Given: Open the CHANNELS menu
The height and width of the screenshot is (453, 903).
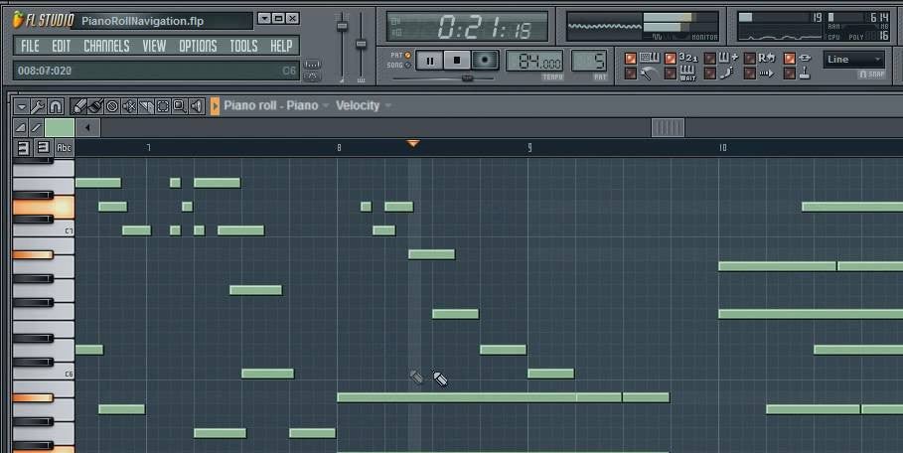Looking at the screenshot, I should coord(106,46).
